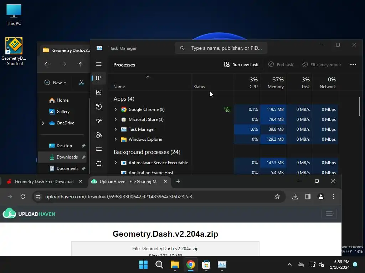The height and width of the screenshot is (273, 365).
Task: Expand Microsoft Store (3) process group
Action: [x=115, y=119]
